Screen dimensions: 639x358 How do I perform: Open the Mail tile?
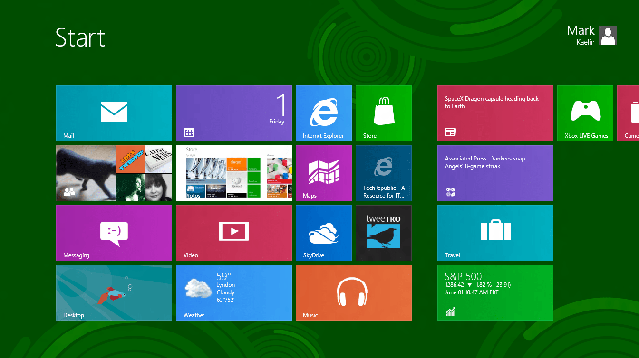click(114, 113)
